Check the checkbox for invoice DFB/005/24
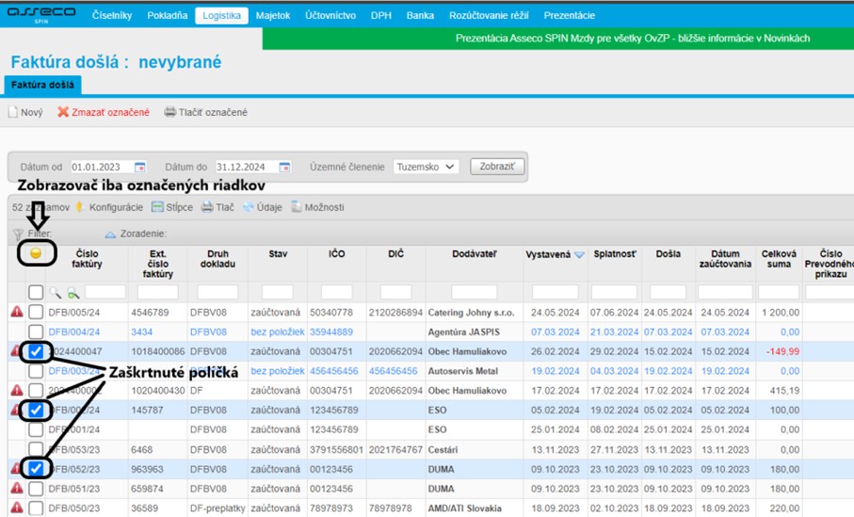This screenshot has height=517, width=854. 36,312
